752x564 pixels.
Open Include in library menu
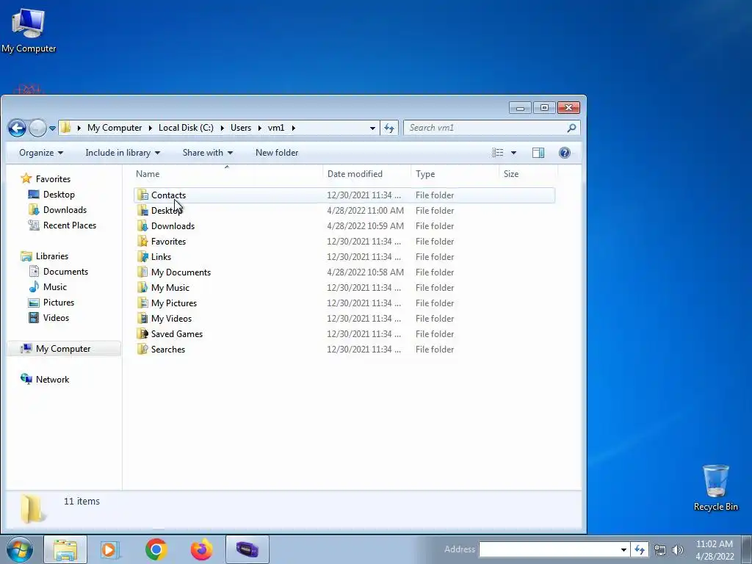(x=123, y=153)
